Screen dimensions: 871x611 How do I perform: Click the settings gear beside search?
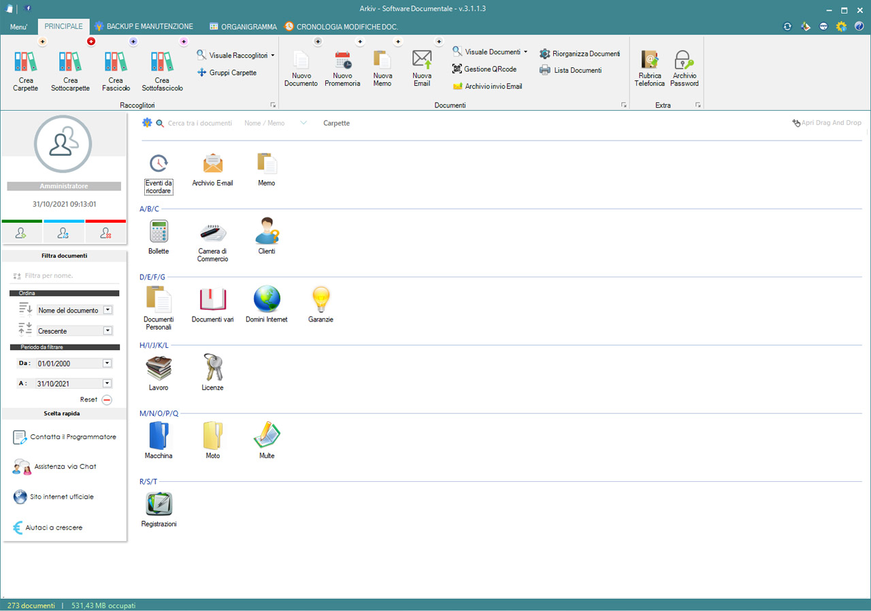coord(146,123)
